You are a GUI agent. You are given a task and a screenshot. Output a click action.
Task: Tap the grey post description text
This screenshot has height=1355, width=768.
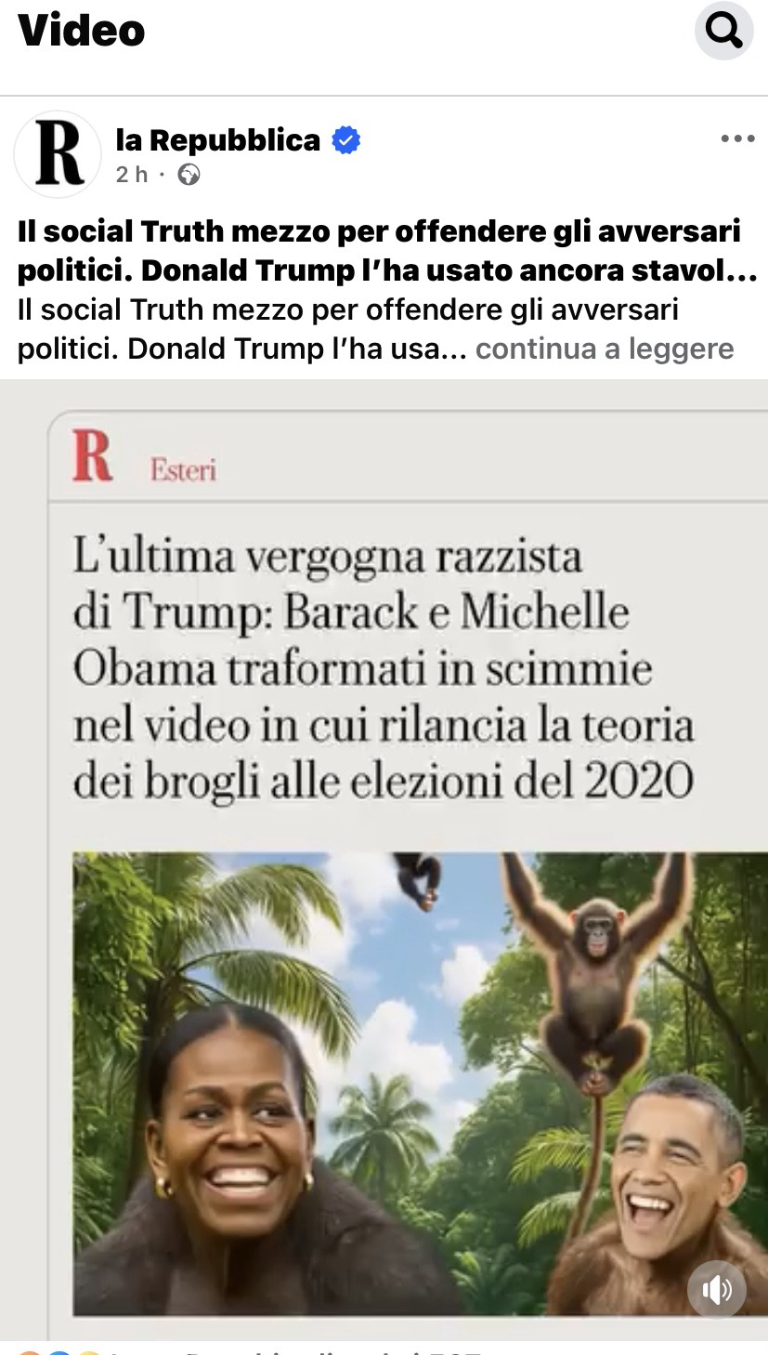pos(375,329)
